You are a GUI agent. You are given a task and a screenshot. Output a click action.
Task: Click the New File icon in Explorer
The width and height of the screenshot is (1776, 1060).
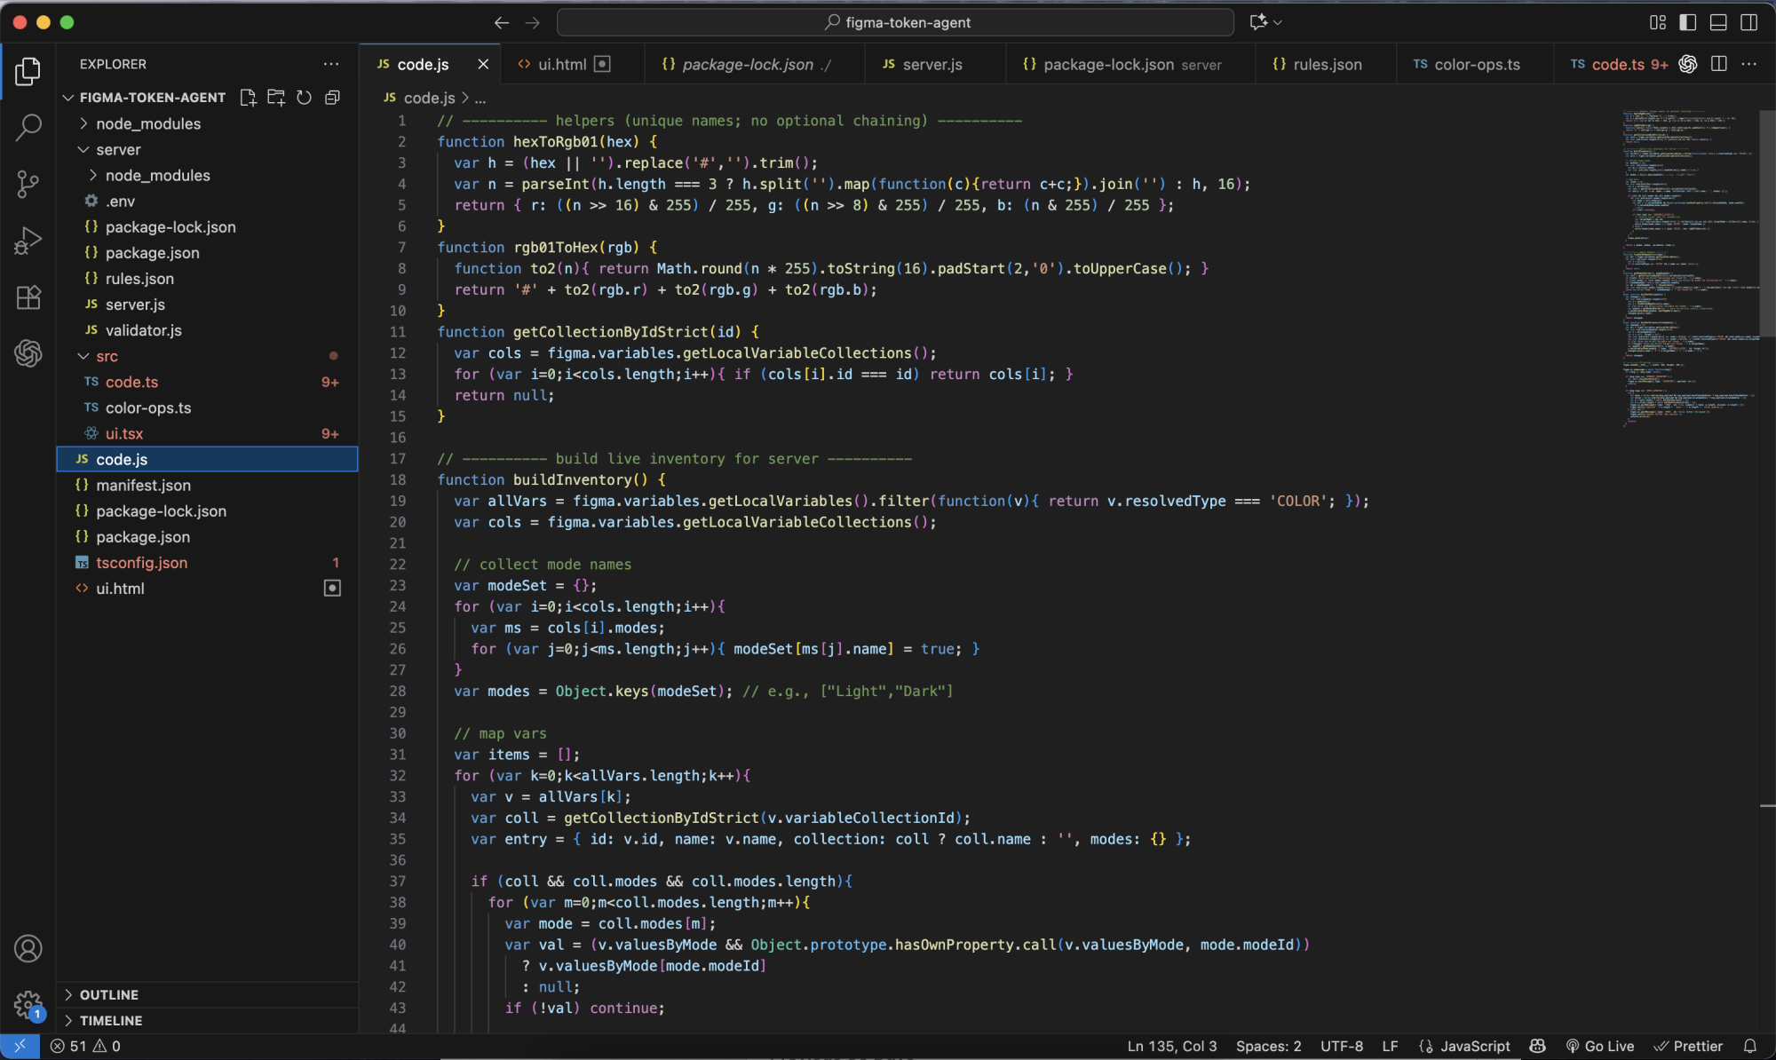248,98
